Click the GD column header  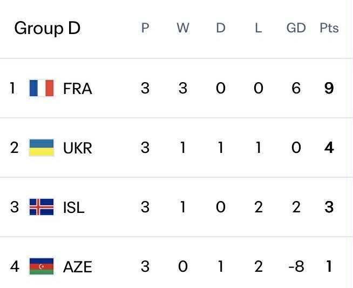(x=296, y=28)
